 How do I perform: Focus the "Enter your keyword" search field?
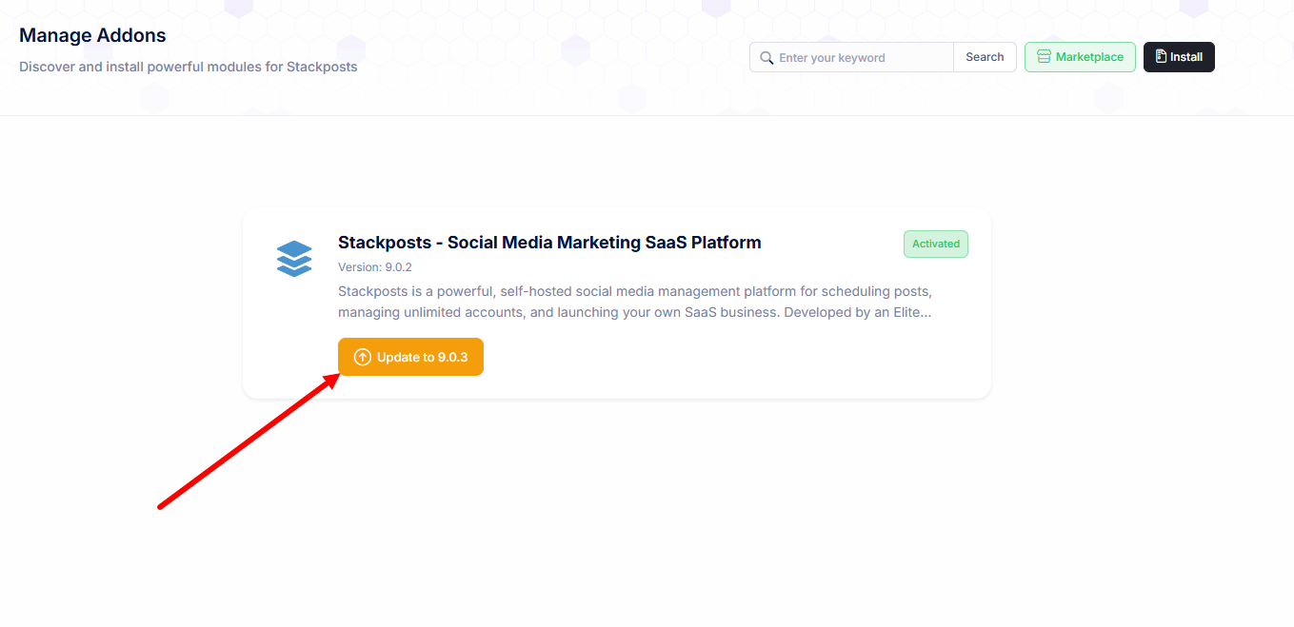(862, 58)
